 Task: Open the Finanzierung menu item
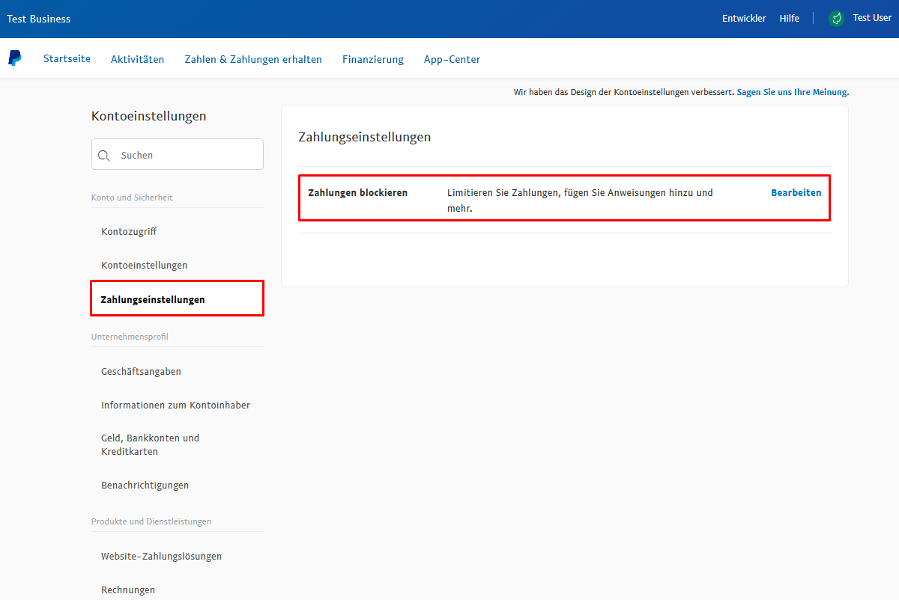pos(373,59)
